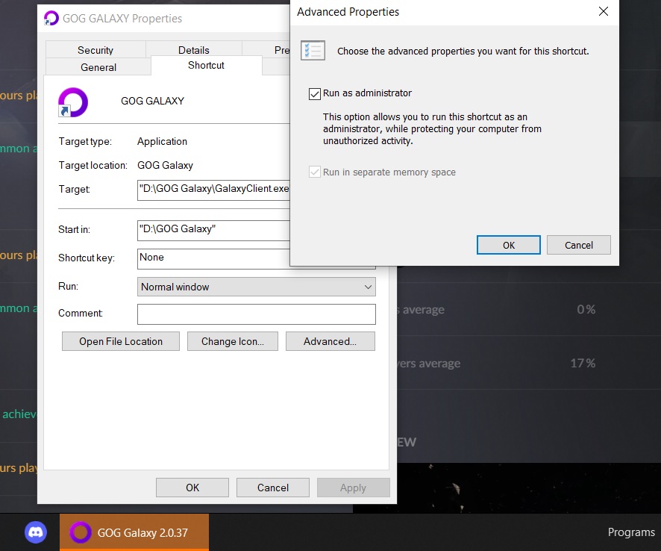Click the checklist icon in Advanced Properties
This screenshot has height=551, width=661.
coord(313,51)
